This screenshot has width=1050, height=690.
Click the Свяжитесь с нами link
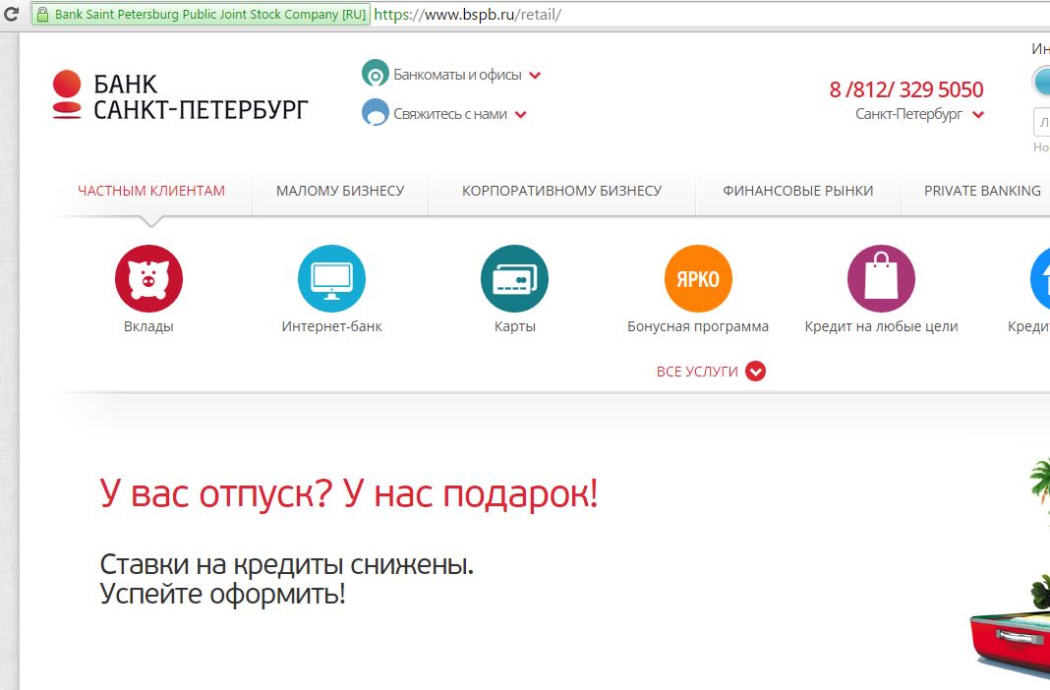[450, 114]
